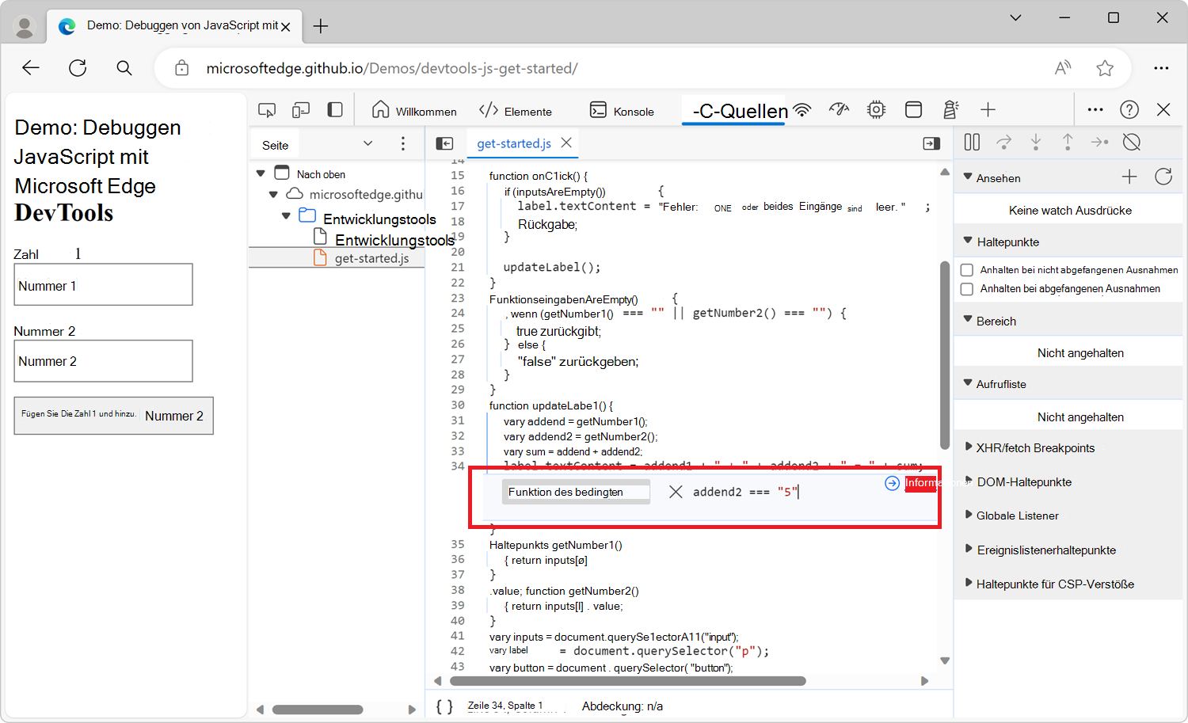
Task: Open the read aloud icon in the address bar
Action: point(1063,68)
